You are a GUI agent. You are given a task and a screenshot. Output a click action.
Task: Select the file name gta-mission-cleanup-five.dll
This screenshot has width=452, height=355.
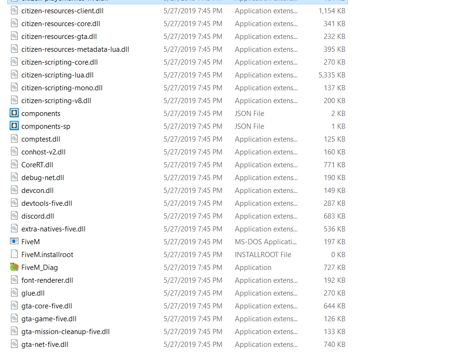point(66,331)
